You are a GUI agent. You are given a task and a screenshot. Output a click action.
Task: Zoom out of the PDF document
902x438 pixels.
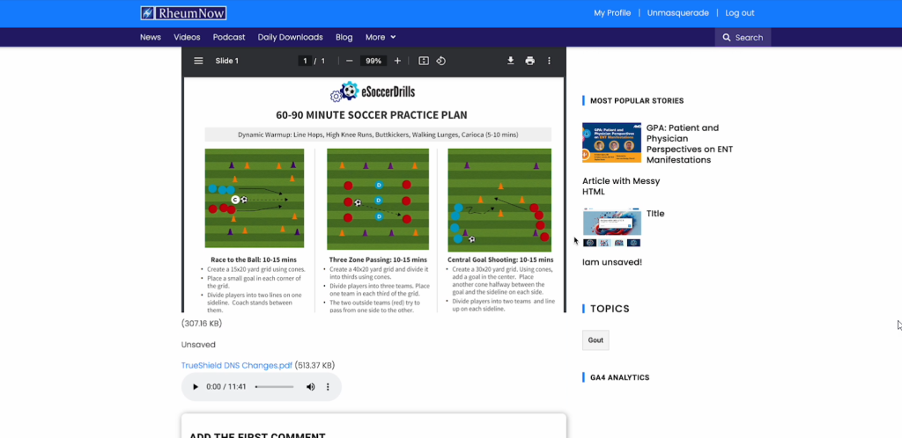click(x=350, y=61)
